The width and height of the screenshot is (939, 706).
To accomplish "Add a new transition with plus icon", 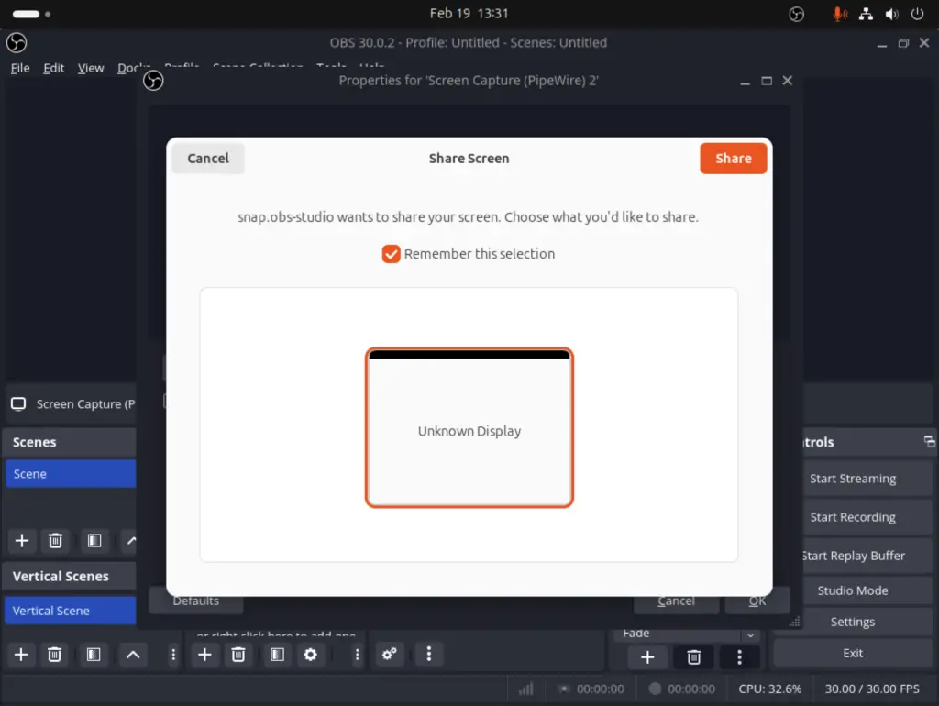I will [647, 657].
